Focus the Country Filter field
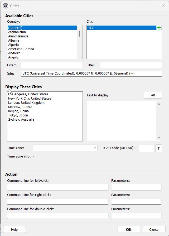This screenshot has height=236, width=169. pyautogui.click(x=52, y=65)
